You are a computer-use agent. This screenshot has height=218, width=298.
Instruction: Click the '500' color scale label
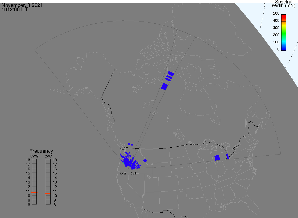click(x=276, y=13)
